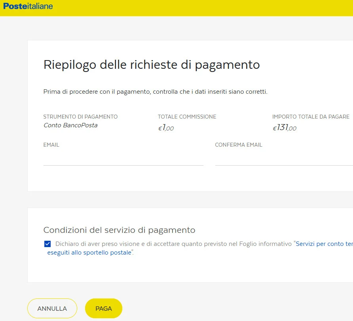Select the Conto BancoPosta payment instrument text
Viewport: 353px width, 321px height.
pos(70,125)
